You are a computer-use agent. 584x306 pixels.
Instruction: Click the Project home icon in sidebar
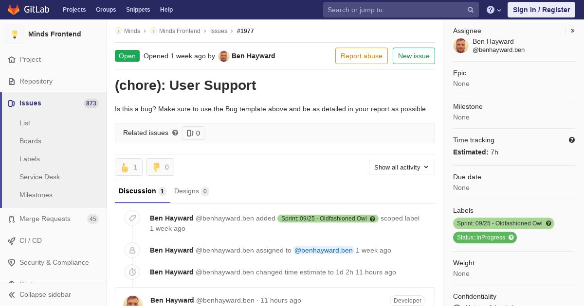click(x=12, y=59)
